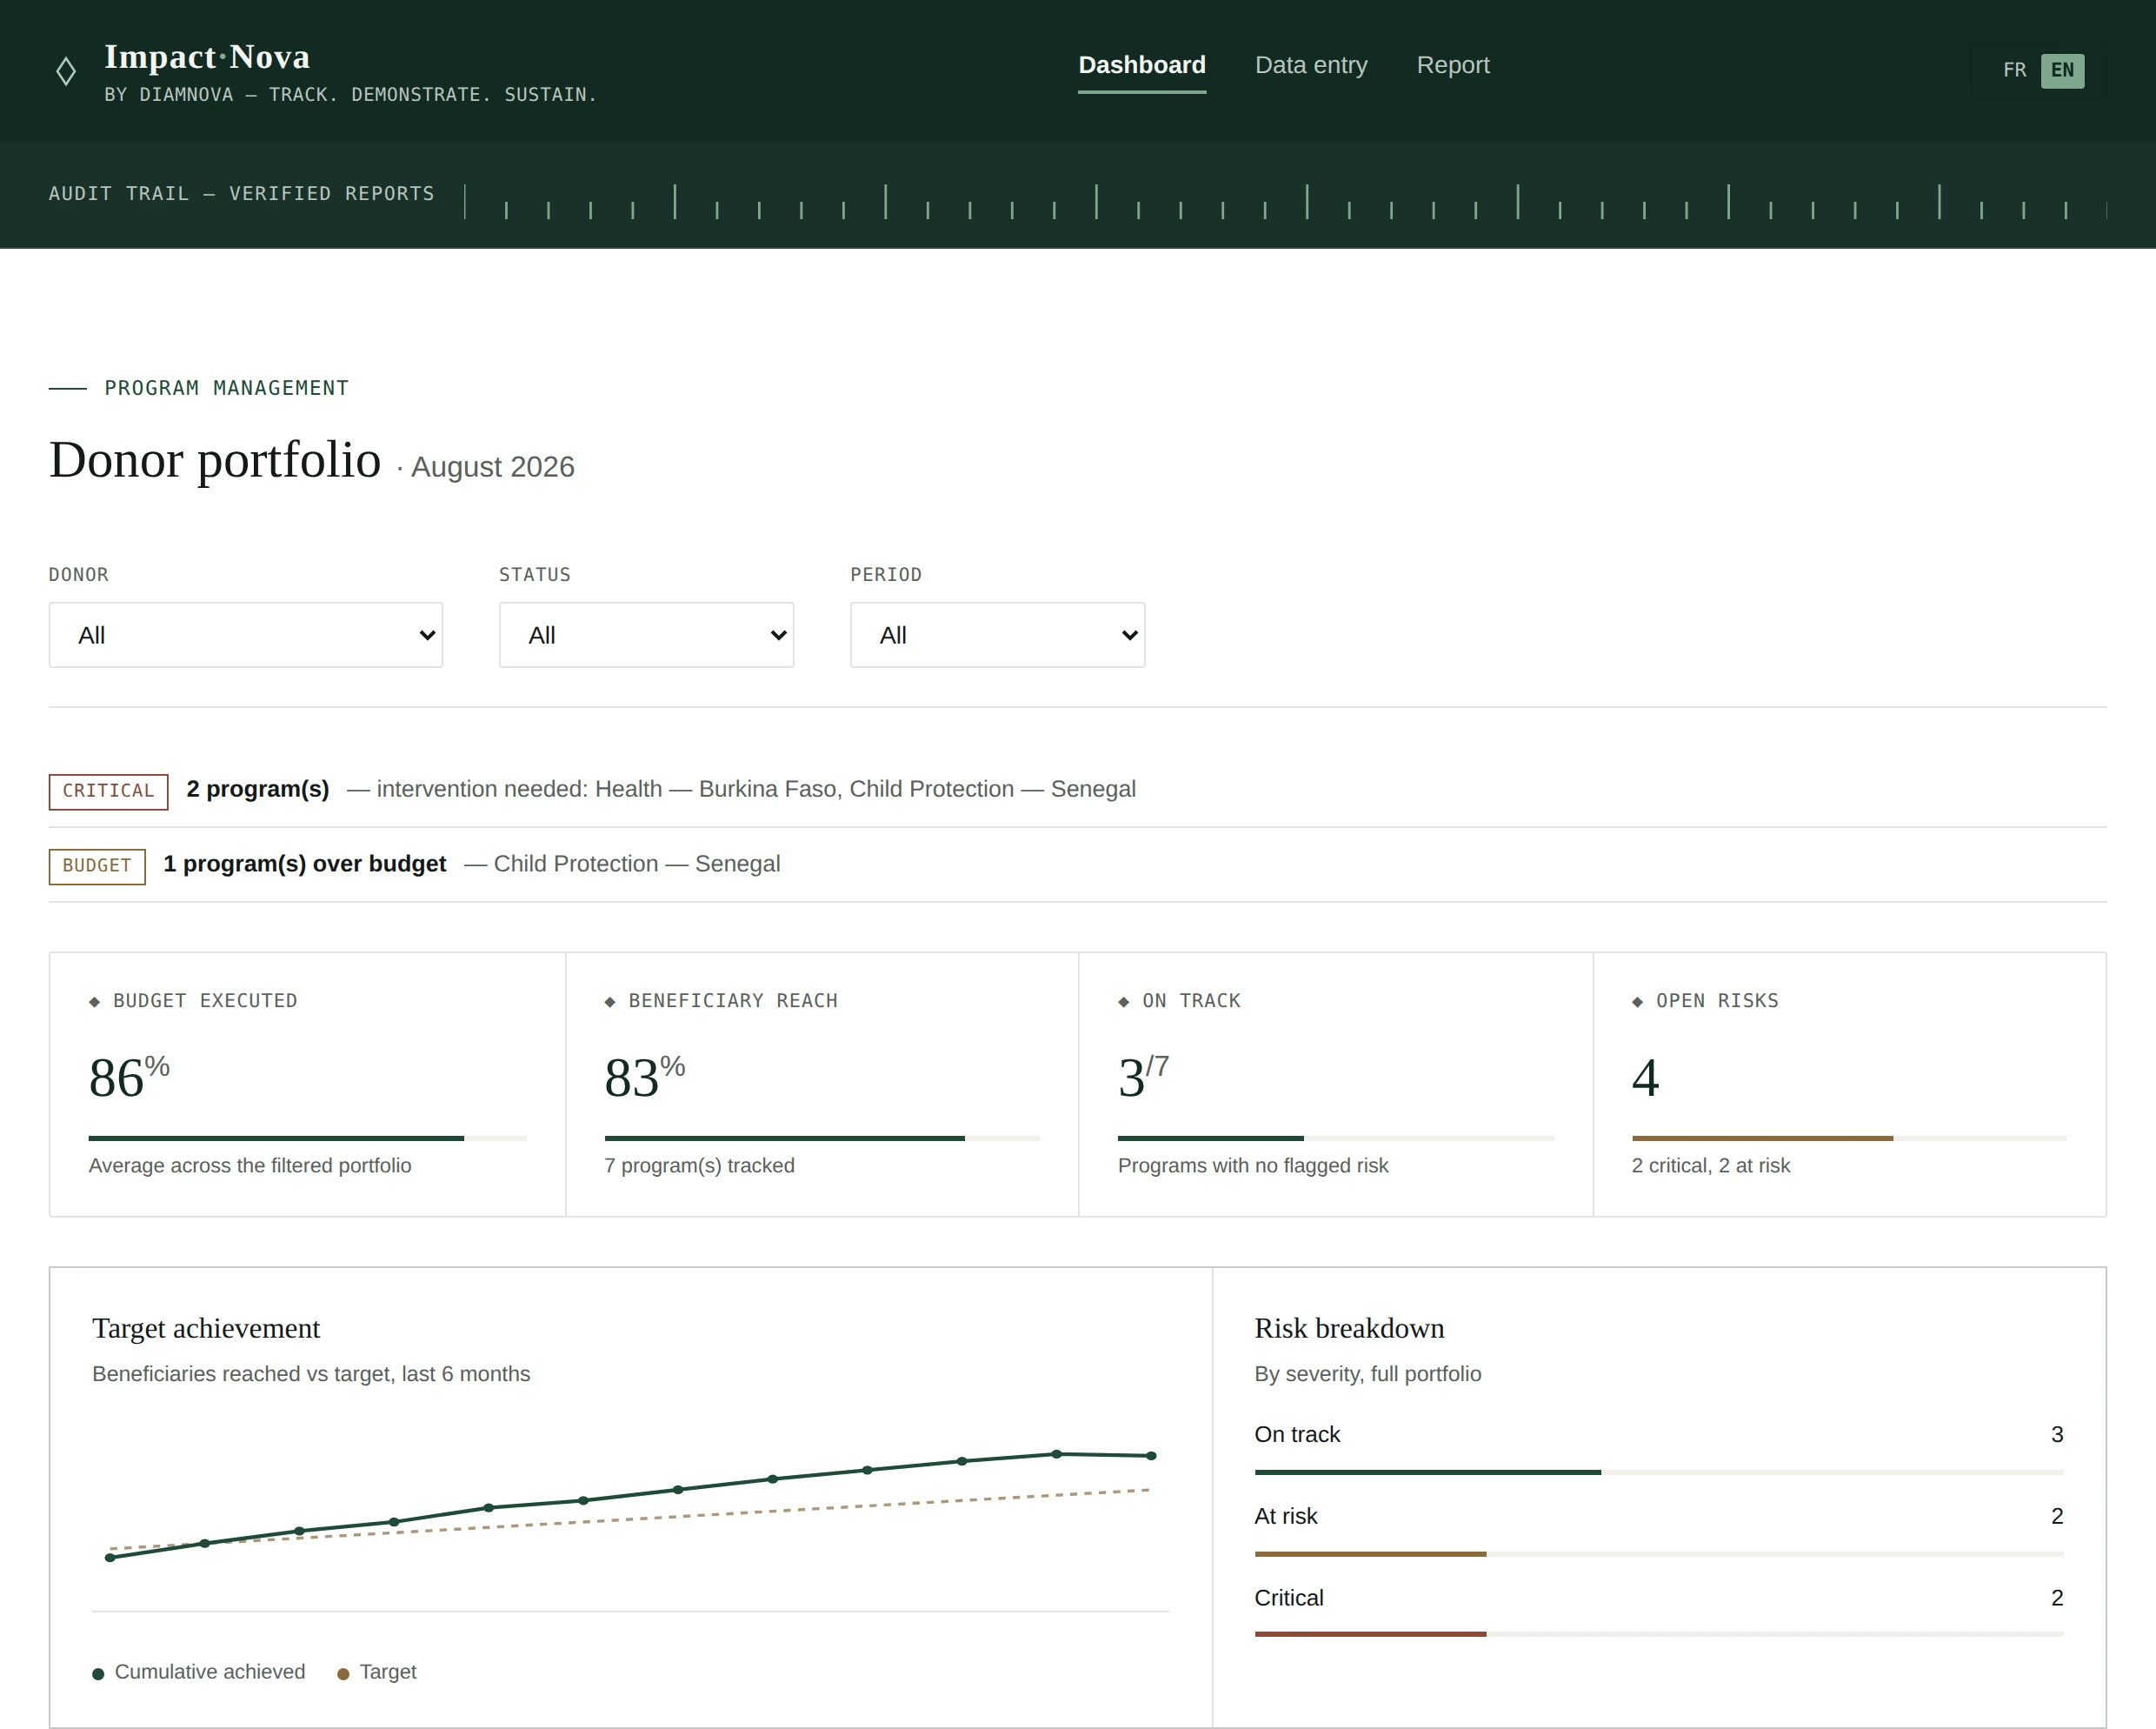Image resolution: width=2156 pixels, height=1729 pixels.
Task: Click the Cumulative achieved legend dot
Action: click(x=98, y=1674)
